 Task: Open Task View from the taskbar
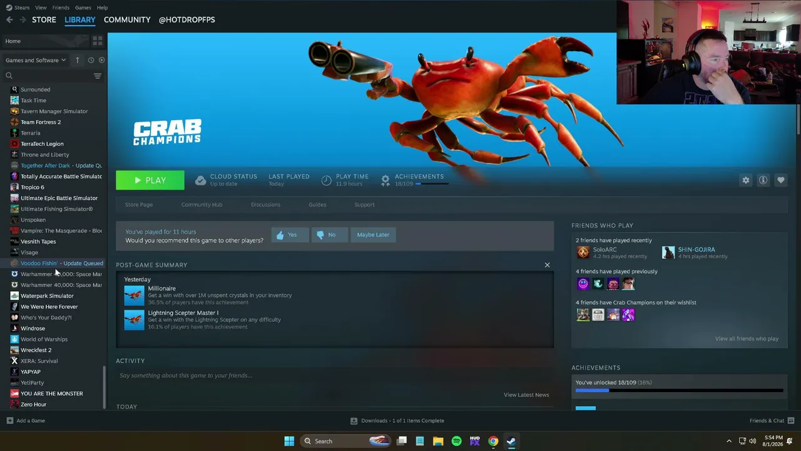pyautogui.click(x=402, y=441)
